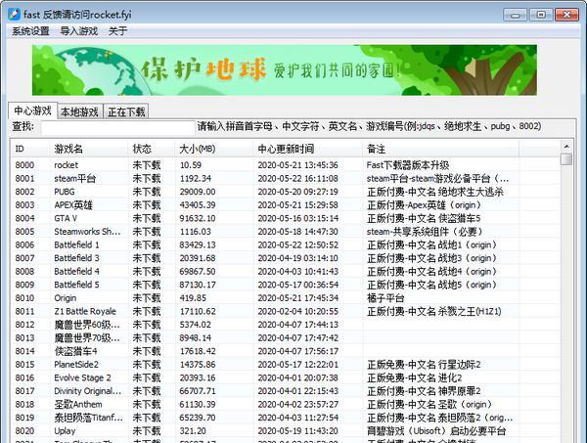The image size is (587, 443).
Task: Click the scrollbar up arrow
Action: point(566,147)
